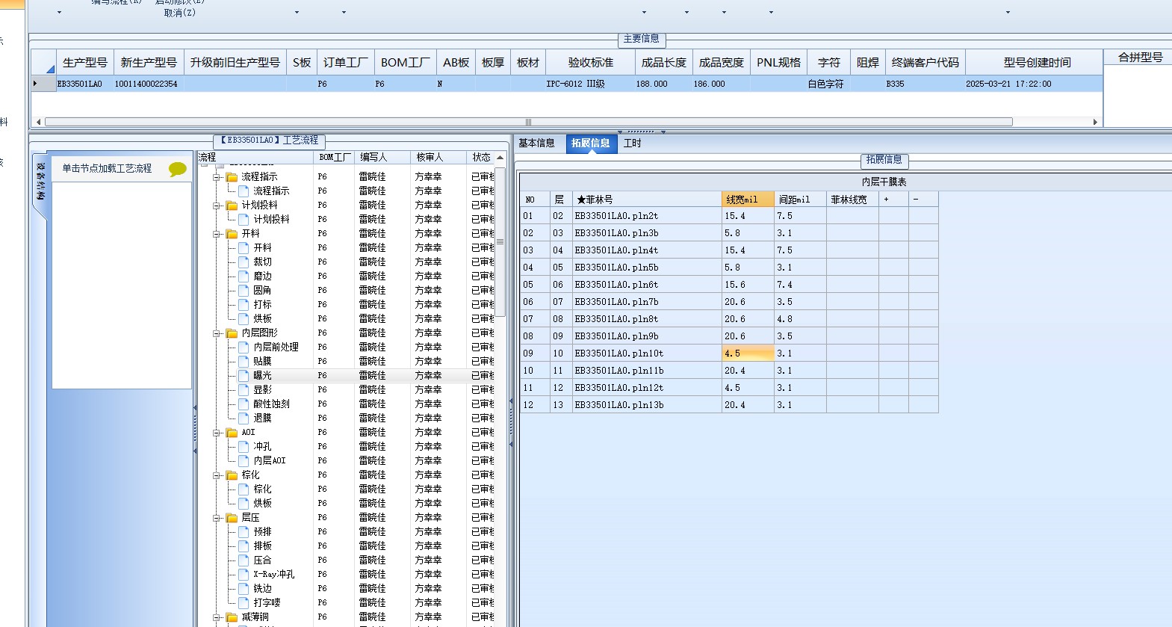Viewport: 1172px width, 627px height.
Task: Click the ★菲林号 column header
Action: pos(647,199)
